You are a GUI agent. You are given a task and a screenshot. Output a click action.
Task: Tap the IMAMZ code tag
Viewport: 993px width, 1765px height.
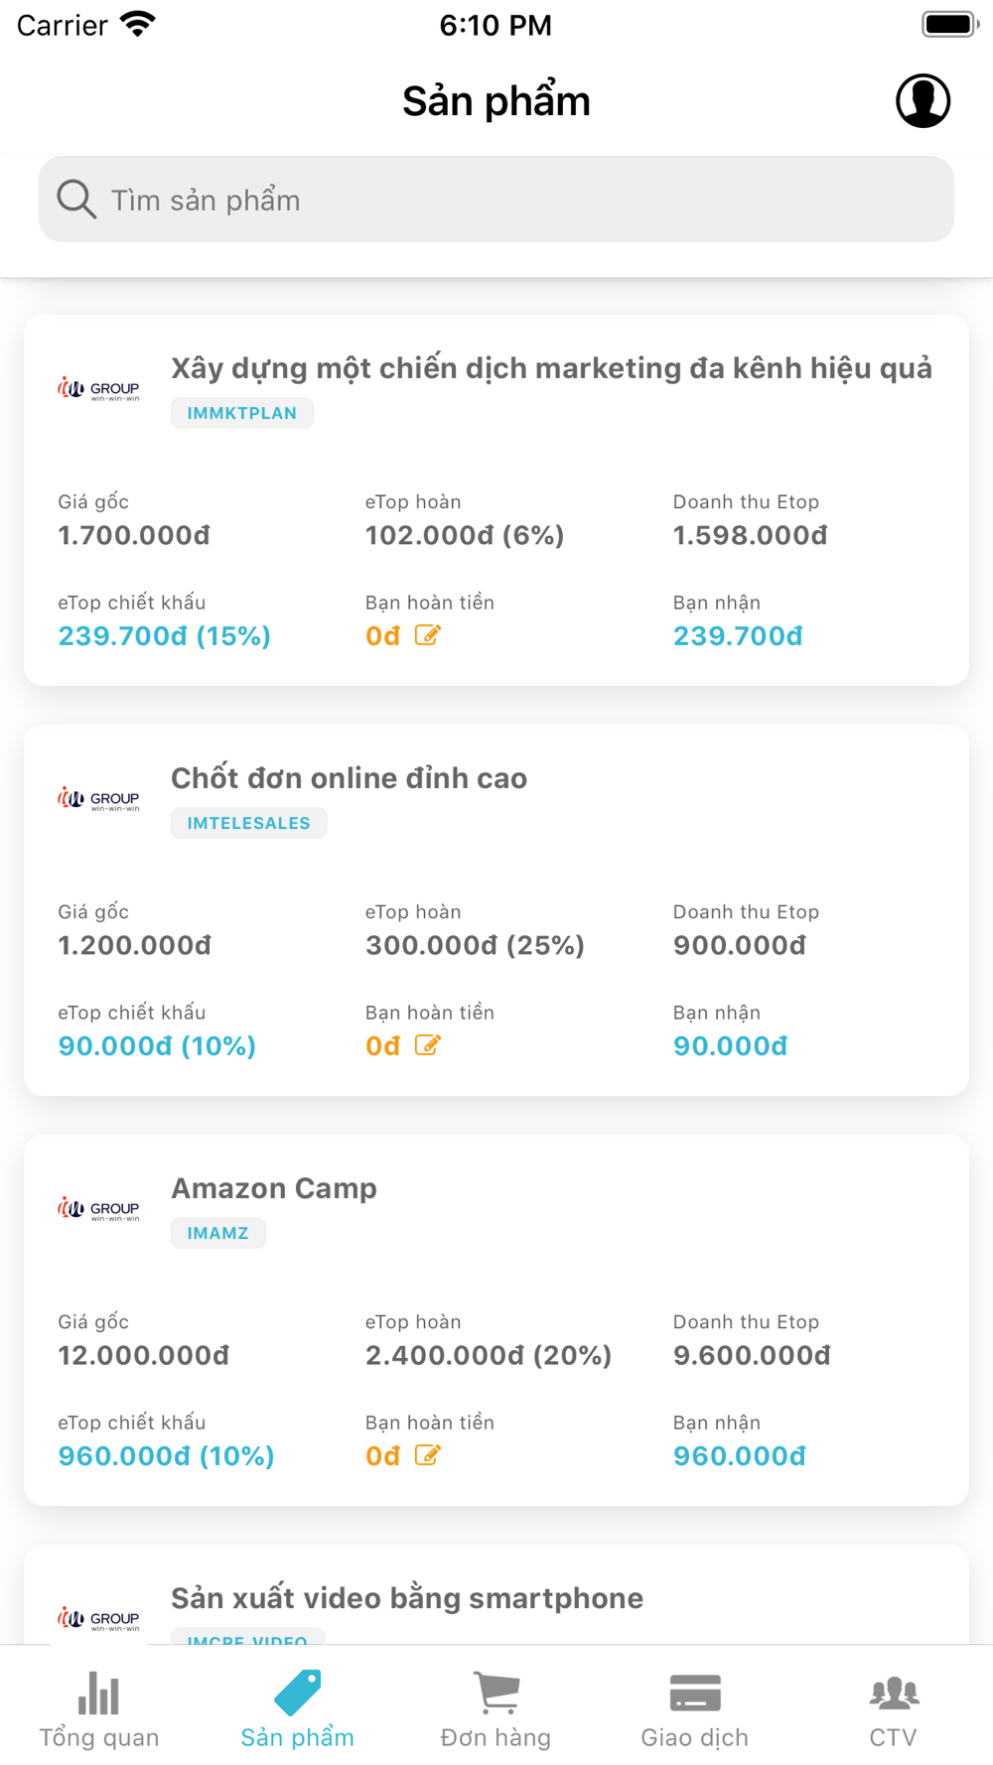(x=217, y=1233)
